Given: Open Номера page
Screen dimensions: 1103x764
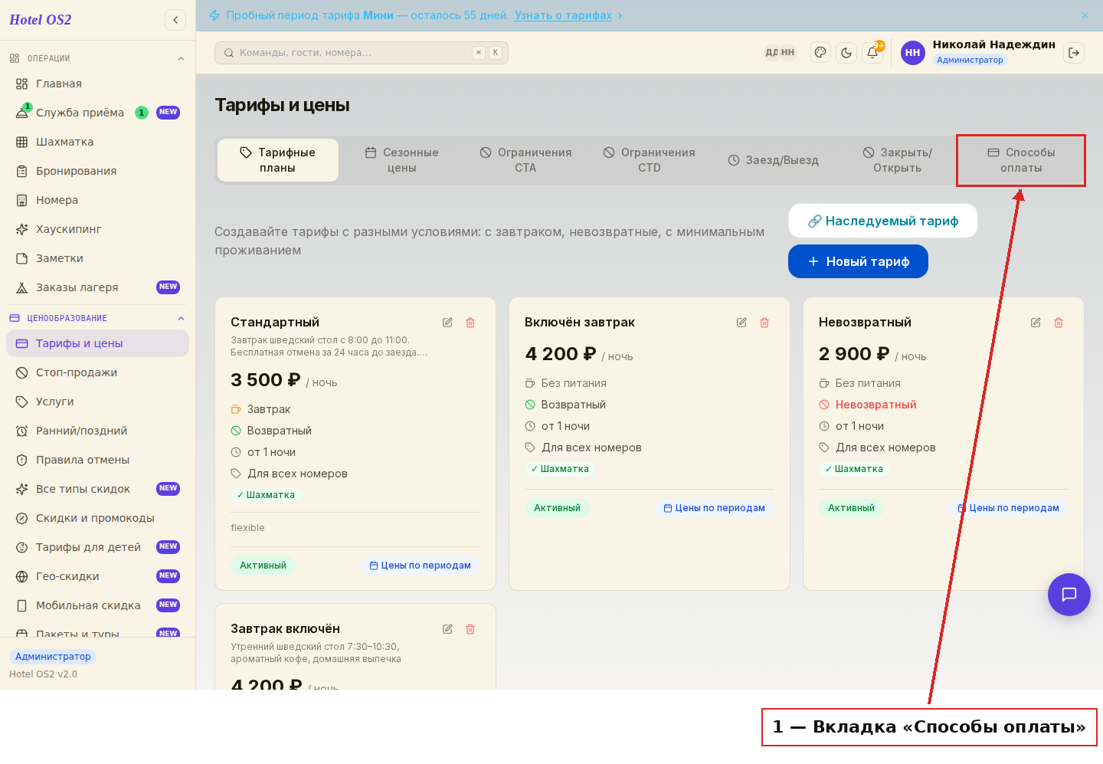Looking at the screenshot, I should [x=97, y=200].
